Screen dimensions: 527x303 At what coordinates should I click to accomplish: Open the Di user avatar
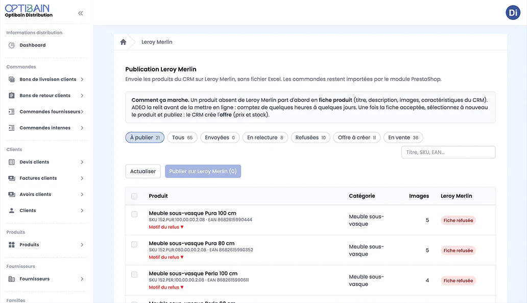click(x=513, y=13)
